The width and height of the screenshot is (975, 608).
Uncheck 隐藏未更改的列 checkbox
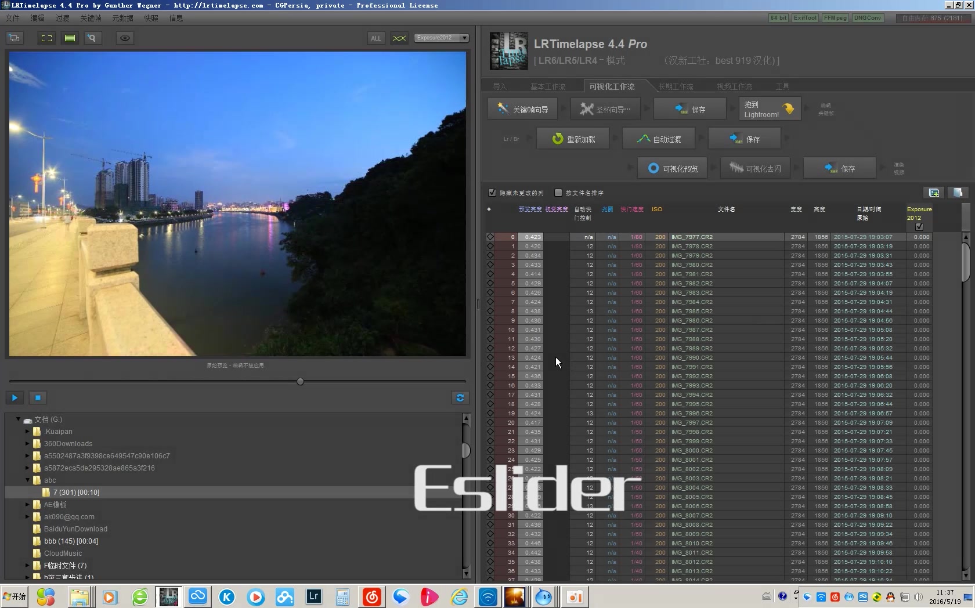(x=492, y=193)
